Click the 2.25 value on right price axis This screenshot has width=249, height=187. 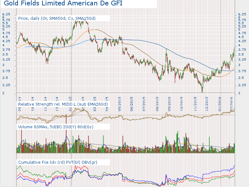coord(242,85)
